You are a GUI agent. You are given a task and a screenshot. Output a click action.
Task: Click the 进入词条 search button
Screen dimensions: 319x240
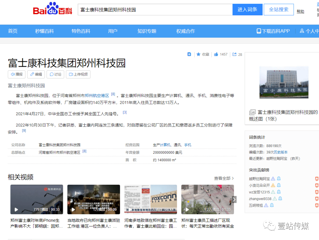247,9
